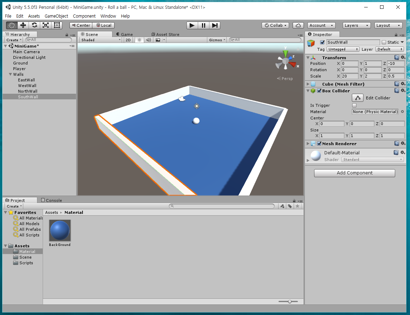
Task: Enable the Is Trigger checkbox
Action: 354,105
